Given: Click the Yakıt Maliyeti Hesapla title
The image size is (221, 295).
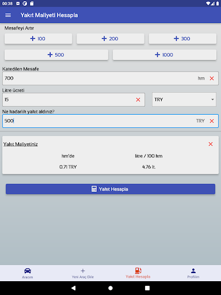Looking at the screenshot, I should pos(49,15).
